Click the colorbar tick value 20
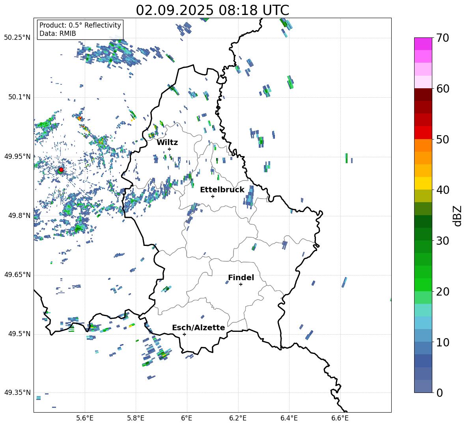 (x=443, y=291)
